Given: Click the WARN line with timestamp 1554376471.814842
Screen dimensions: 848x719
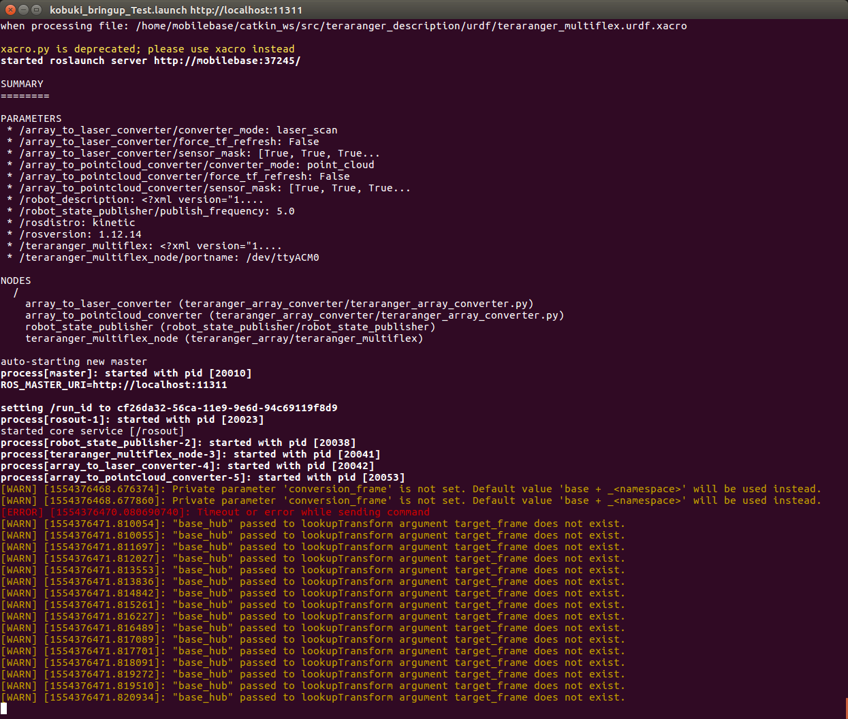Looking at the screenshot, I should click(x=313, y=593).
